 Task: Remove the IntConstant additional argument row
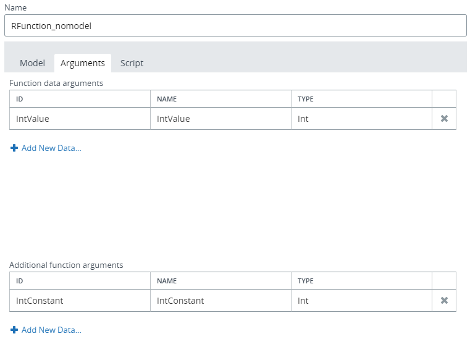tap(443, 301)
